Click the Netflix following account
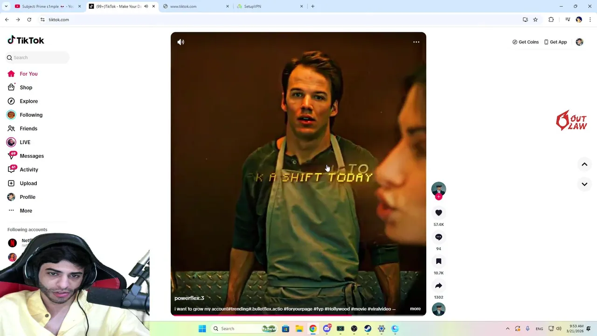Screen dimensions: 597x336 [21, 242]
